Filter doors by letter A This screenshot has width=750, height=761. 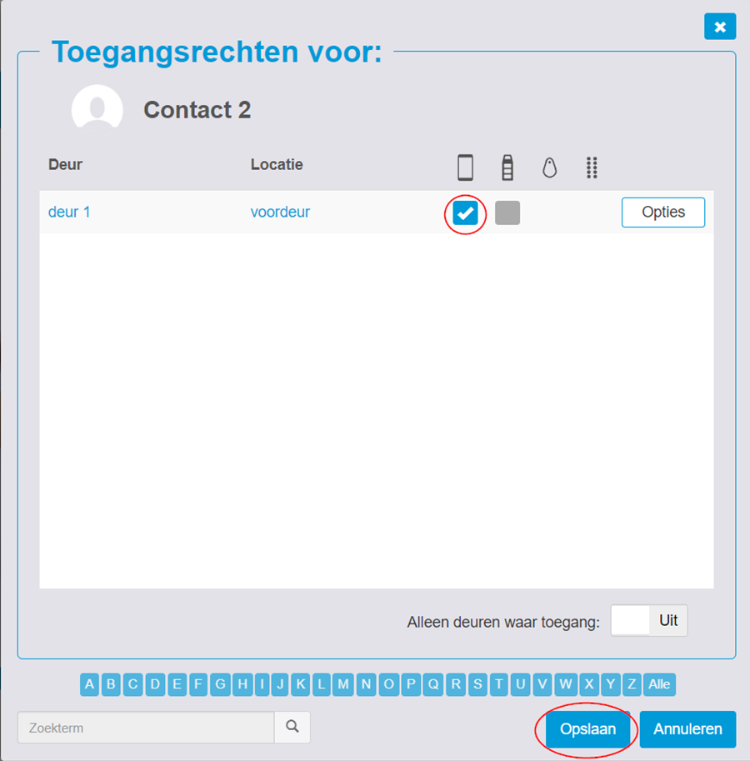[x=89, y=684]
